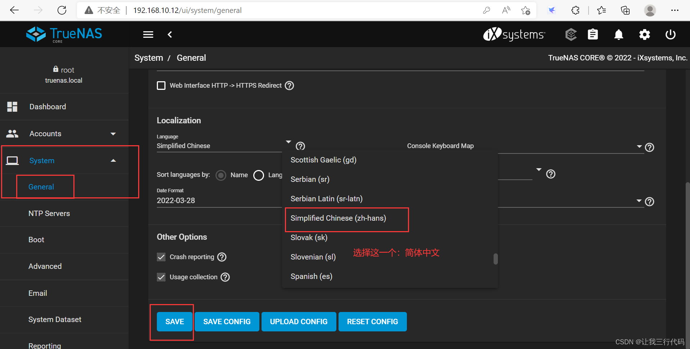Open the settings gear icon

tap(645, 35)
